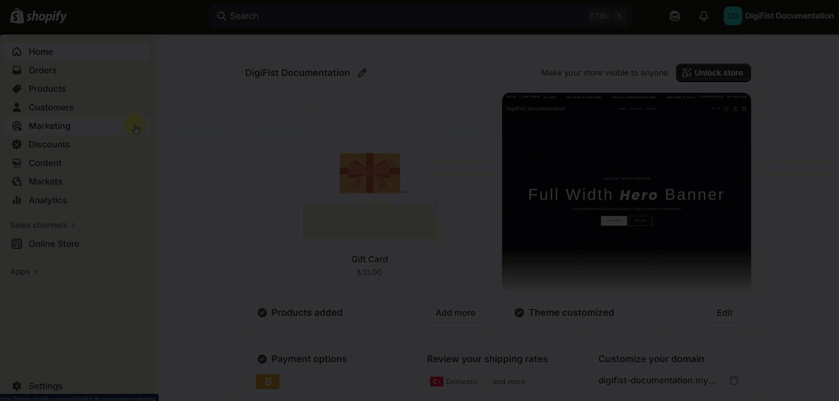
Task: Open the theme preview thumbnail
Action: tap(626, 191)
